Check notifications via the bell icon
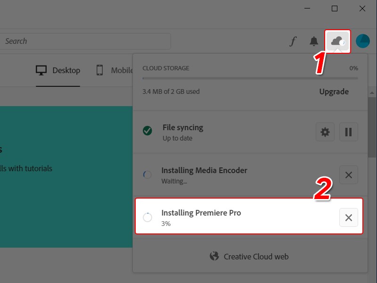The width and height of the screenshot is (377, 283). pos(315,42)
